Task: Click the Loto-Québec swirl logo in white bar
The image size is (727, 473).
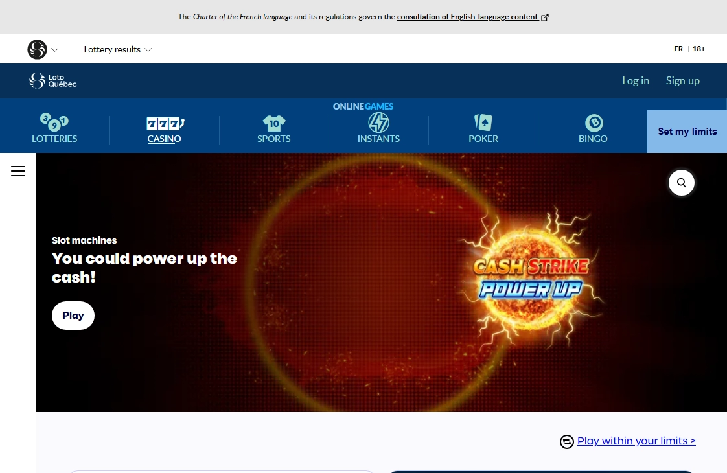Action: 37,49
